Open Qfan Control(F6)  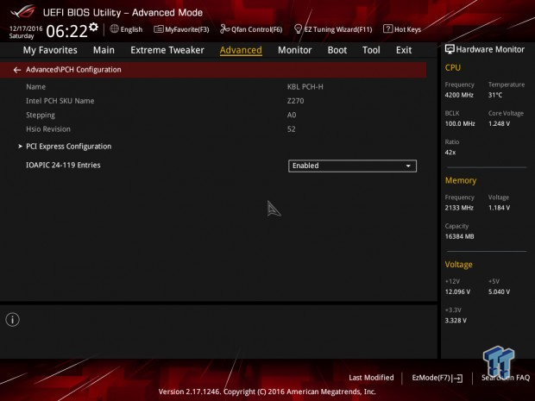257,29
